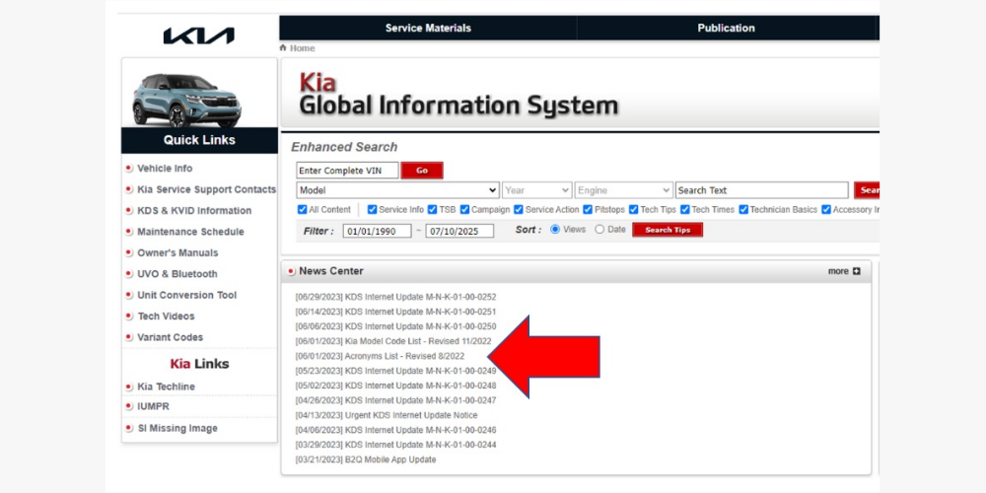Click the Kia SUV vehicle image
Screen dimensions: 986x493
point(187,99)
